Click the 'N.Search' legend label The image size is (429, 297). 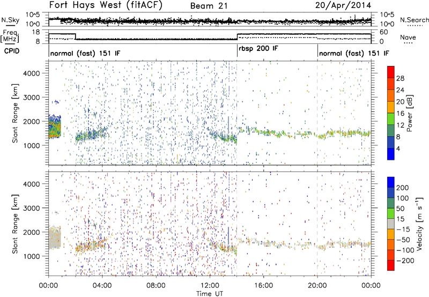414,20
